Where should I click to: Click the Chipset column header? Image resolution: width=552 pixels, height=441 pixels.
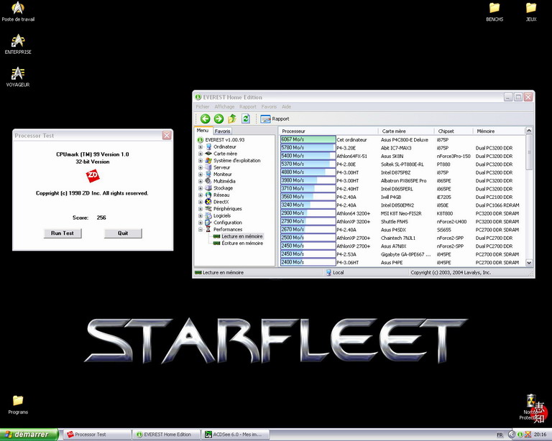(x=454, y=131)
